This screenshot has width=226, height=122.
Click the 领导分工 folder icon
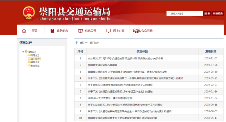click(x=29, y=55)
